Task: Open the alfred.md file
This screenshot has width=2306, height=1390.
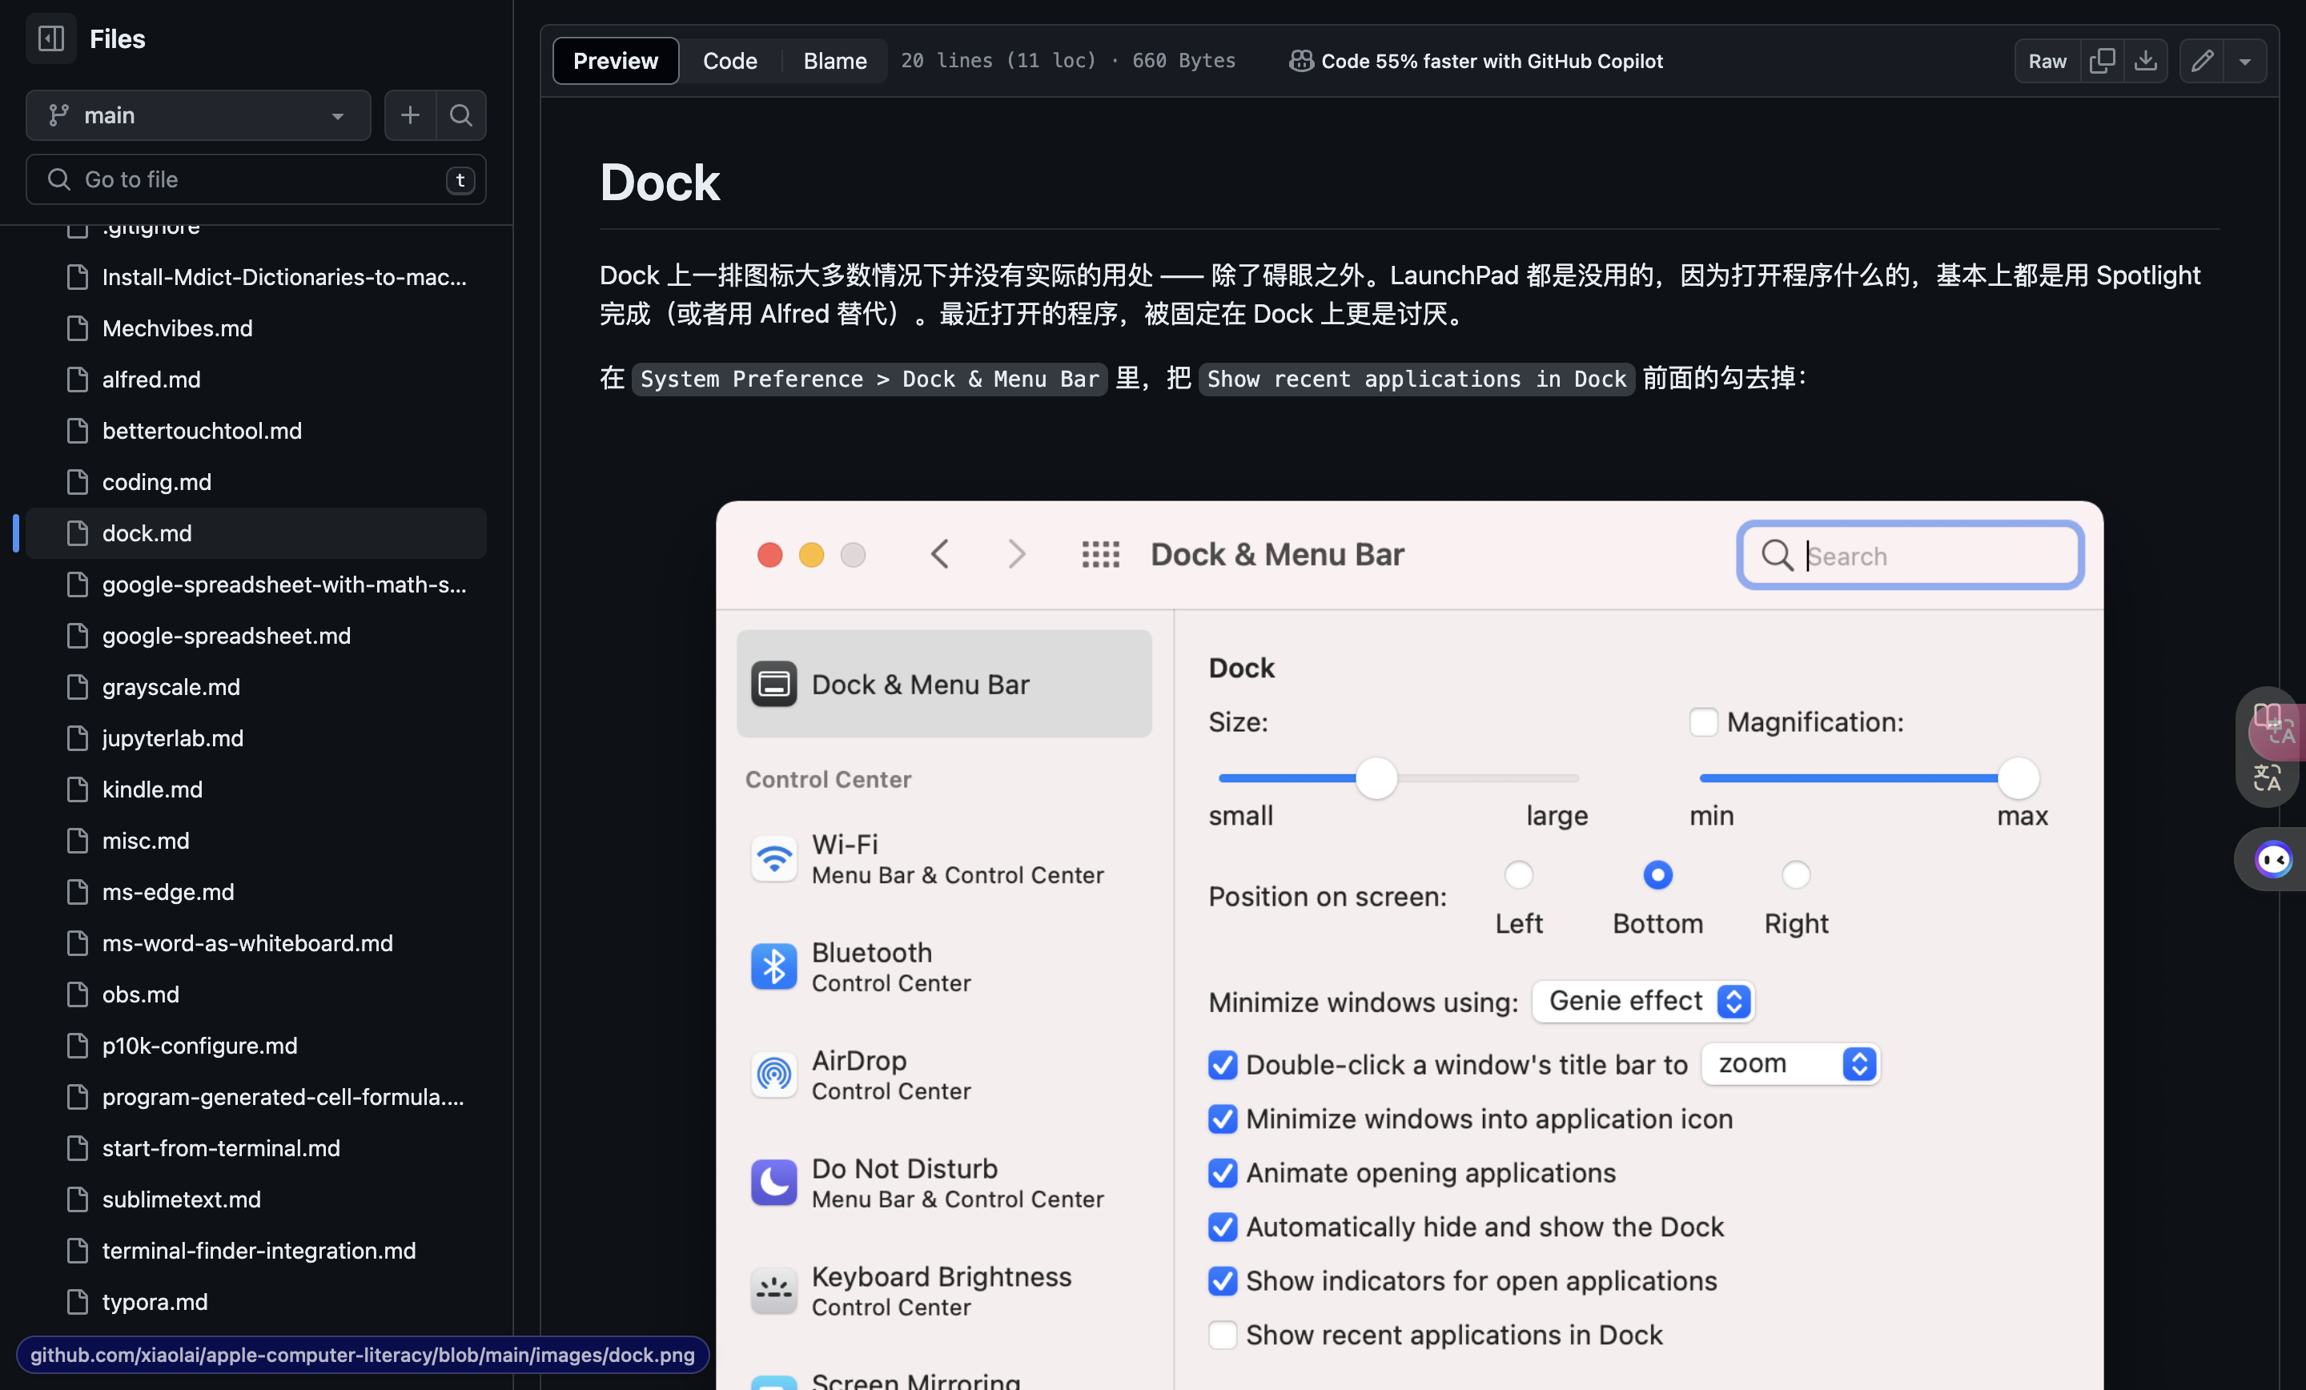Action: point(151,379)
